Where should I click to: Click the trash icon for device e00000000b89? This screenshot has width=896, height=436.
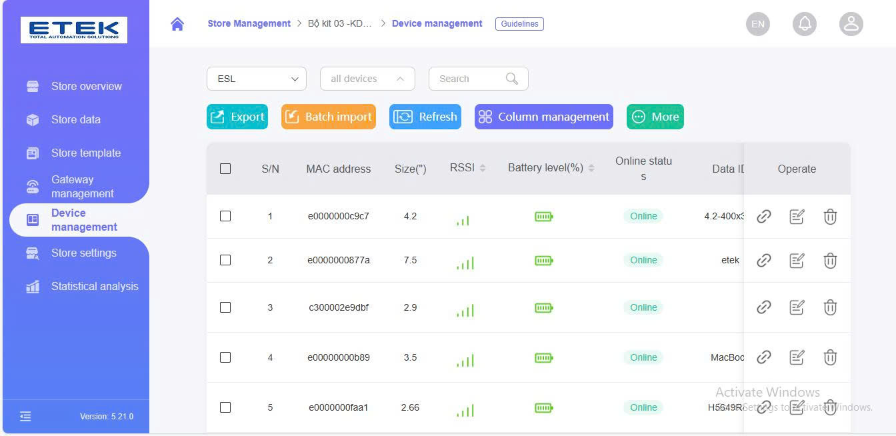tap(830, 357)
